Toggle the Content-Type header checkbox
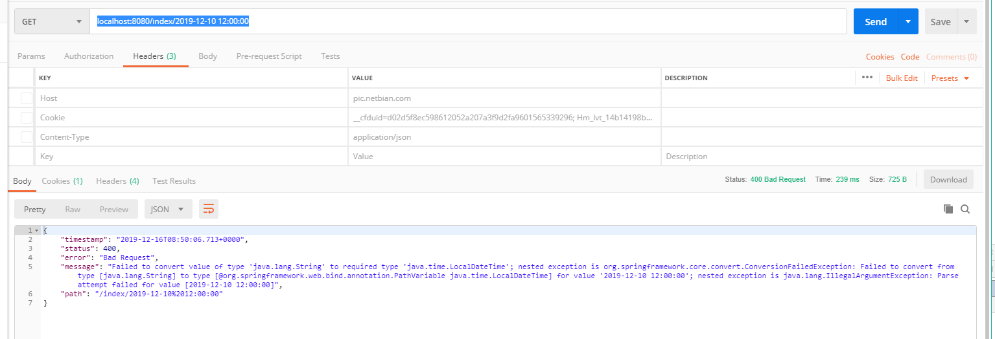This screenshot has width=995, height=339. pyautogui.click(x=26, y=137)
